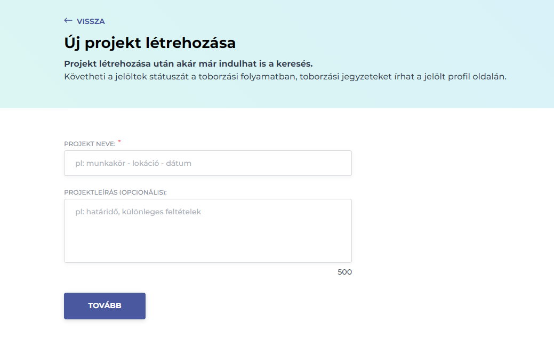Click the PROJEKTLEÍRÁS (OPCIONÁLIS) label

click(115, 192)
